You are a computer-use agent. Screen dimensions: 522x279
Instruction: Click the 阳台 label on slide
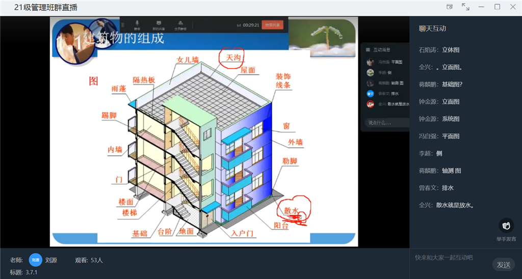(281, 226)
